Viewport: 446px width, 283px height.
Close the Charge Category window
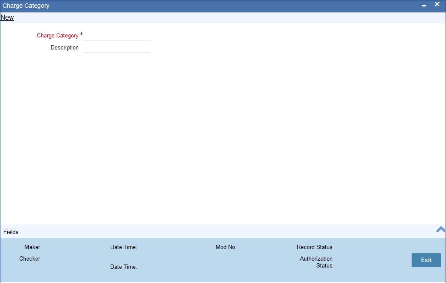(437, 4)
